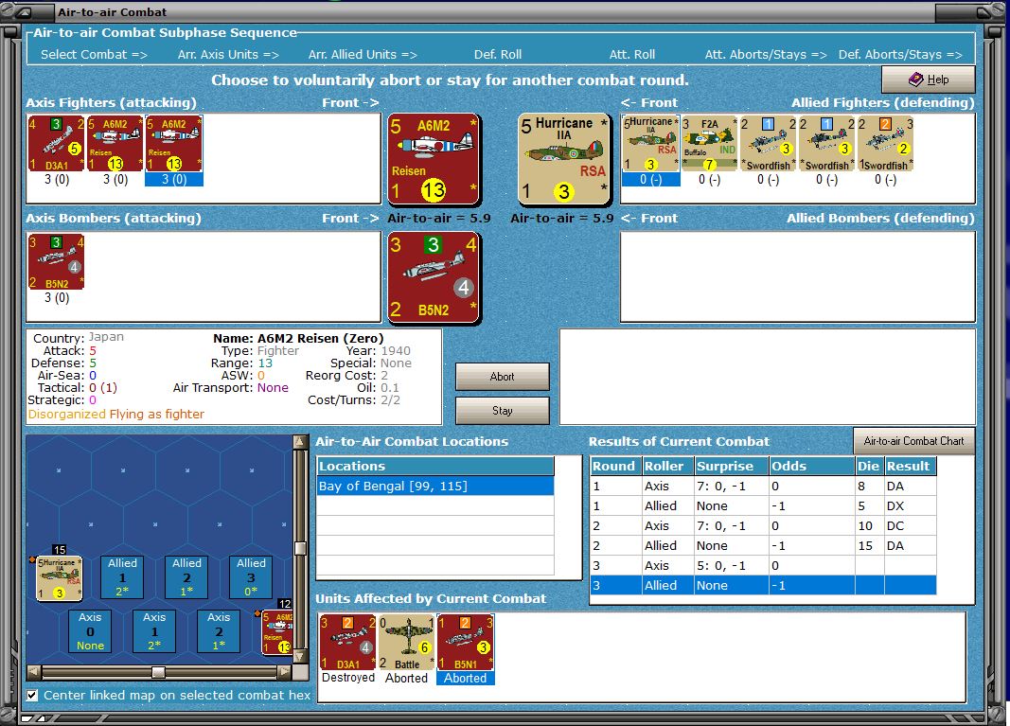The height and width of the screenshot is (726, 1010).
Task: Click the Disorganized Flying as fighter status text
Action: [115, 415]
